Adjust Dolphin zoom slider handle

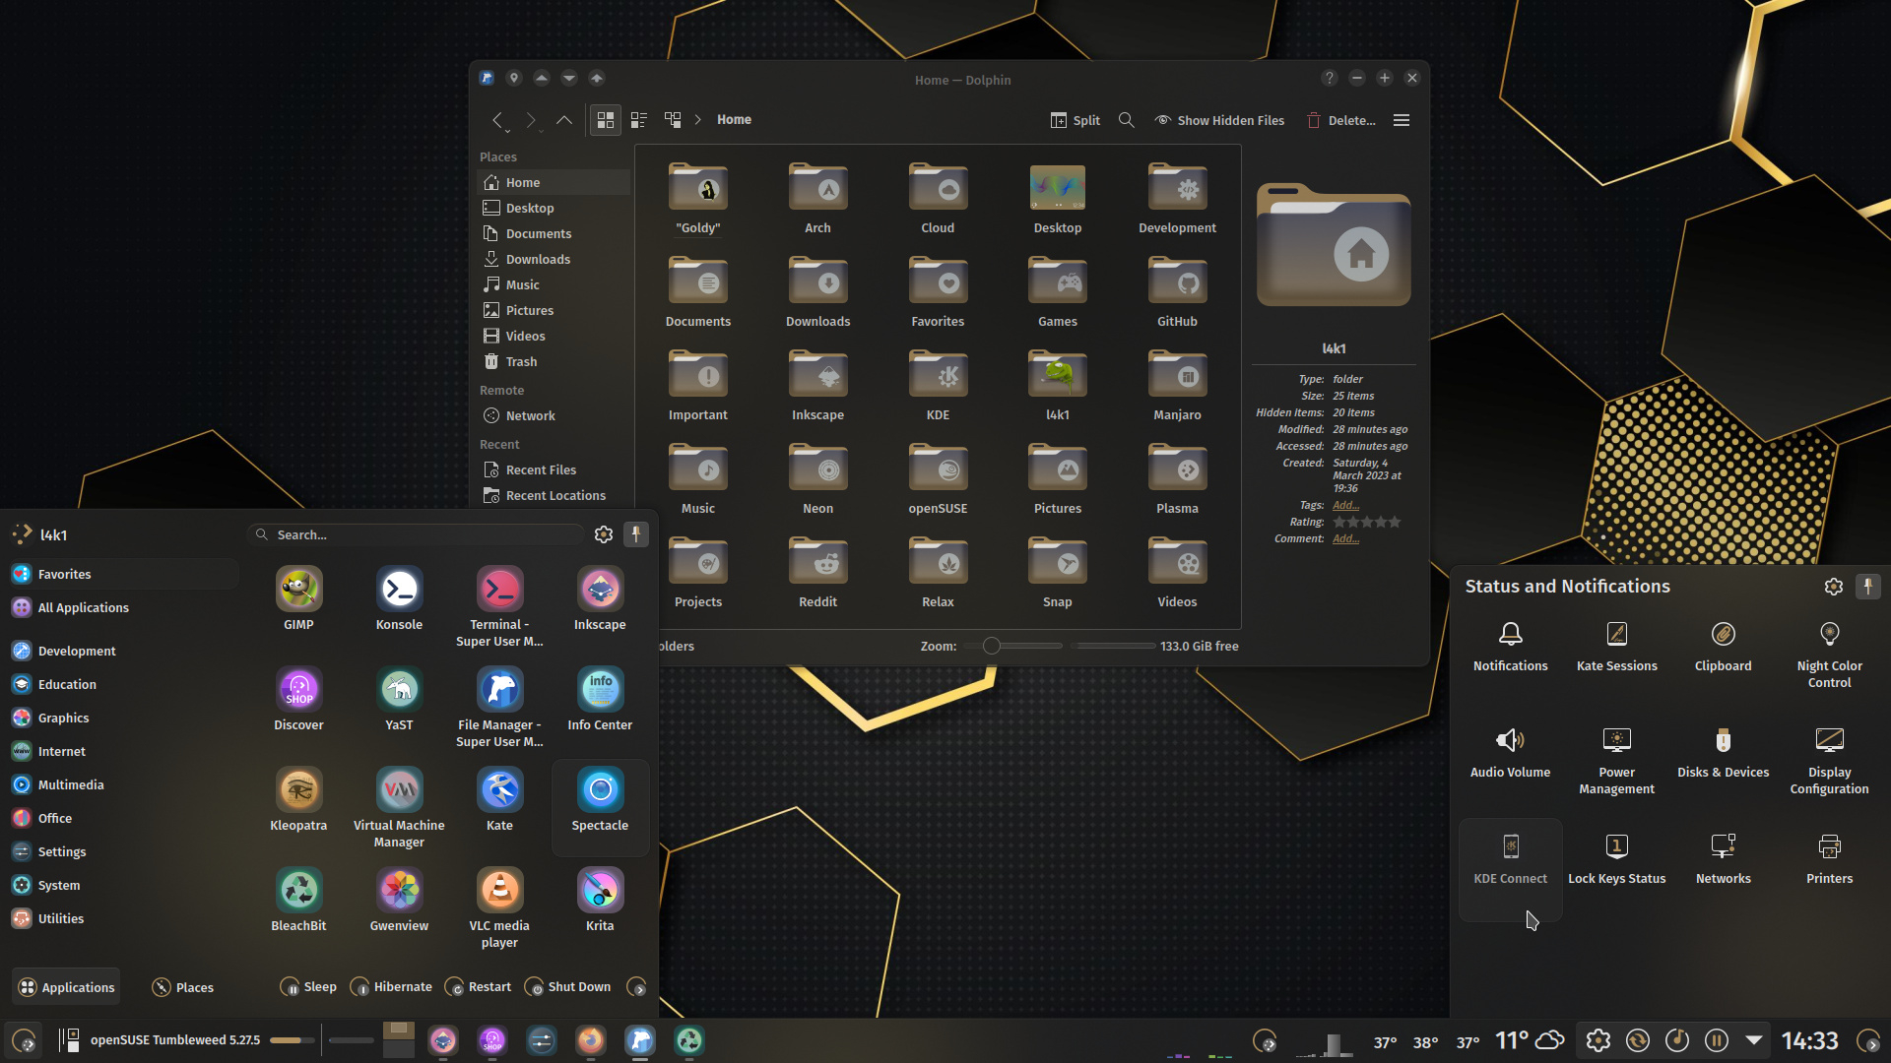[992, 646]
